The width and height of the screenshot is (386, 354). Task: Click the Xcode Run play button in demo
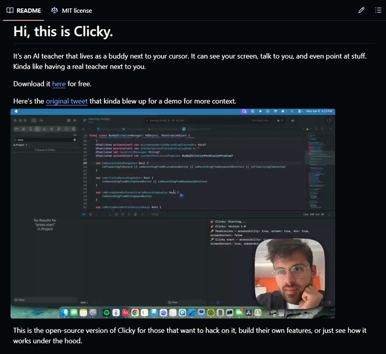(x=75, y=120)
